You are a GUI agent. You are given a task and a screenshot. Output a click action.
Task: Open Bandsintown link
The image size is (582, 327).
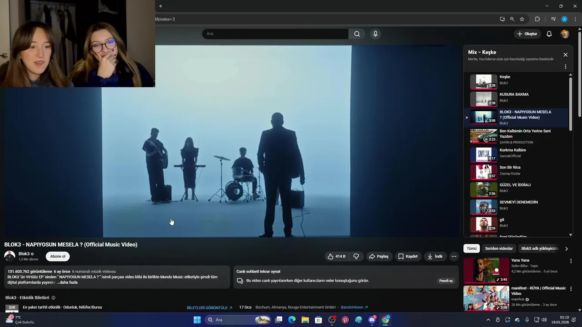point(355,307)
